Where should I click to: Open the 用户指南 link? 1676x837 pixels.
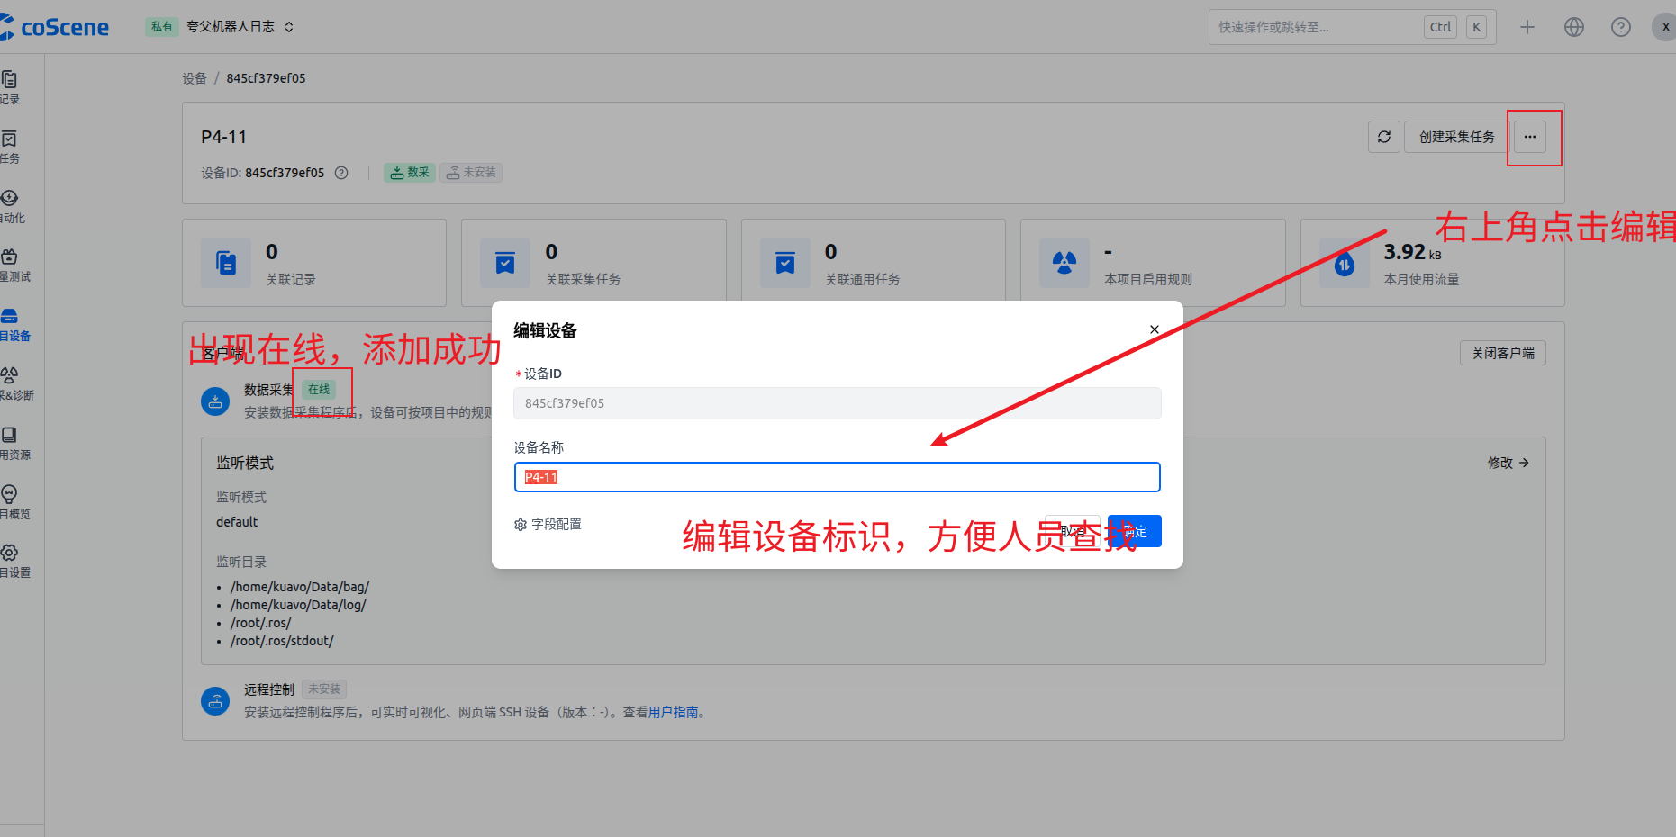click(674, 712)
